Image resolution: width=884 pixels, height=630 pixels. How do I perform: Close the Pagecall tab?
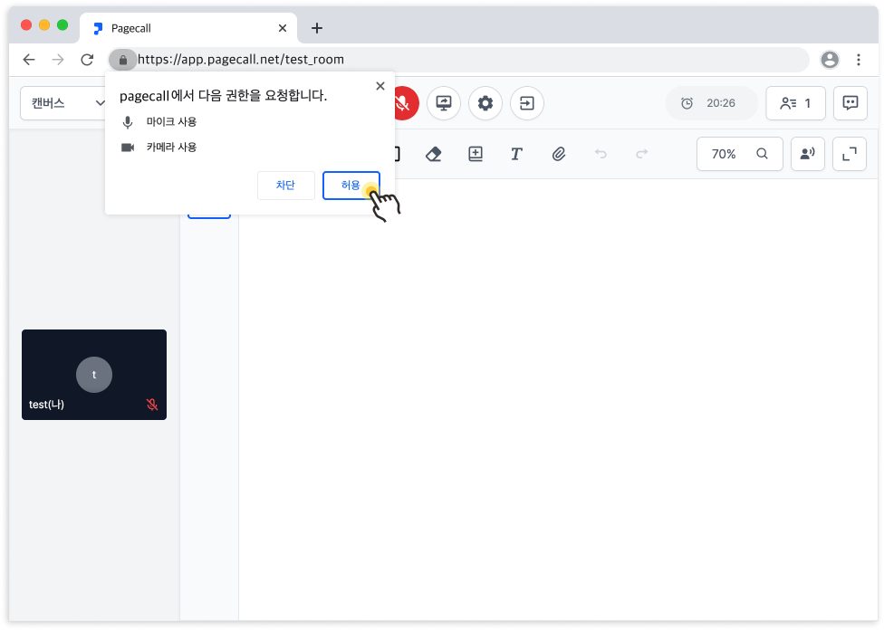283,28
